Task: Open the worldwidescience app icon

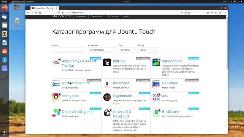Action: coord(56,84)
